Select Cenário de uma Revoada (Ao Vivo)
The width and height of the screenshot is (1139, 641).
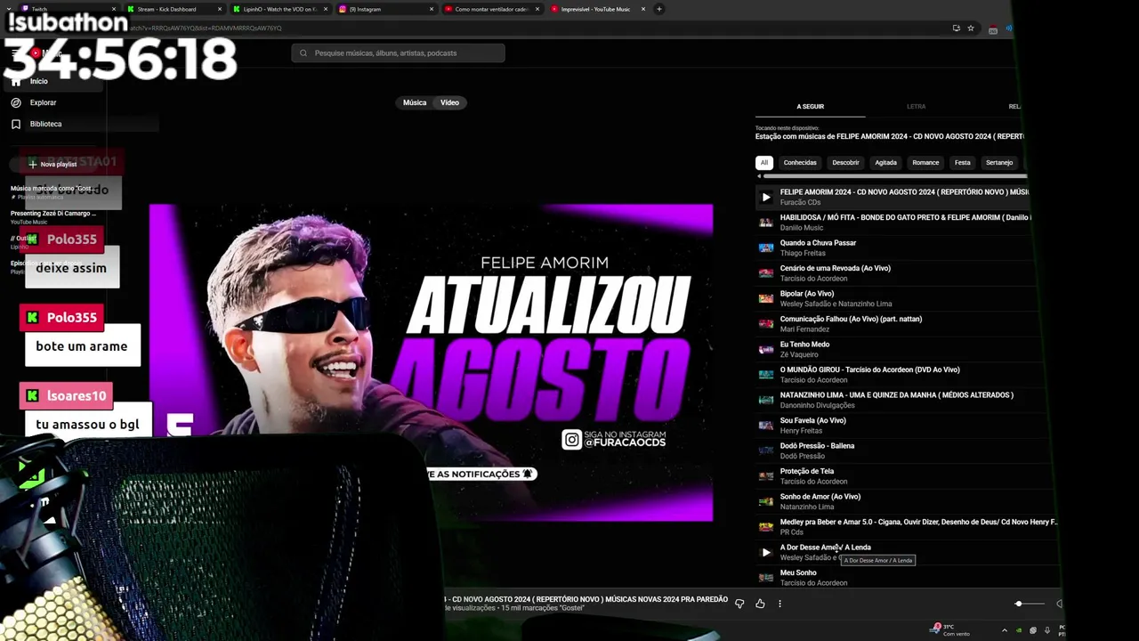tap(835, 268)
